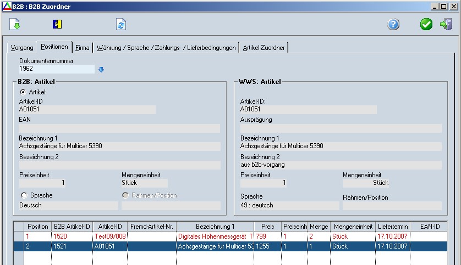Screen dimensions: 461x265
Task: Click the WWS Bezeichnung 2 field
Action: [x=341, y=165]
